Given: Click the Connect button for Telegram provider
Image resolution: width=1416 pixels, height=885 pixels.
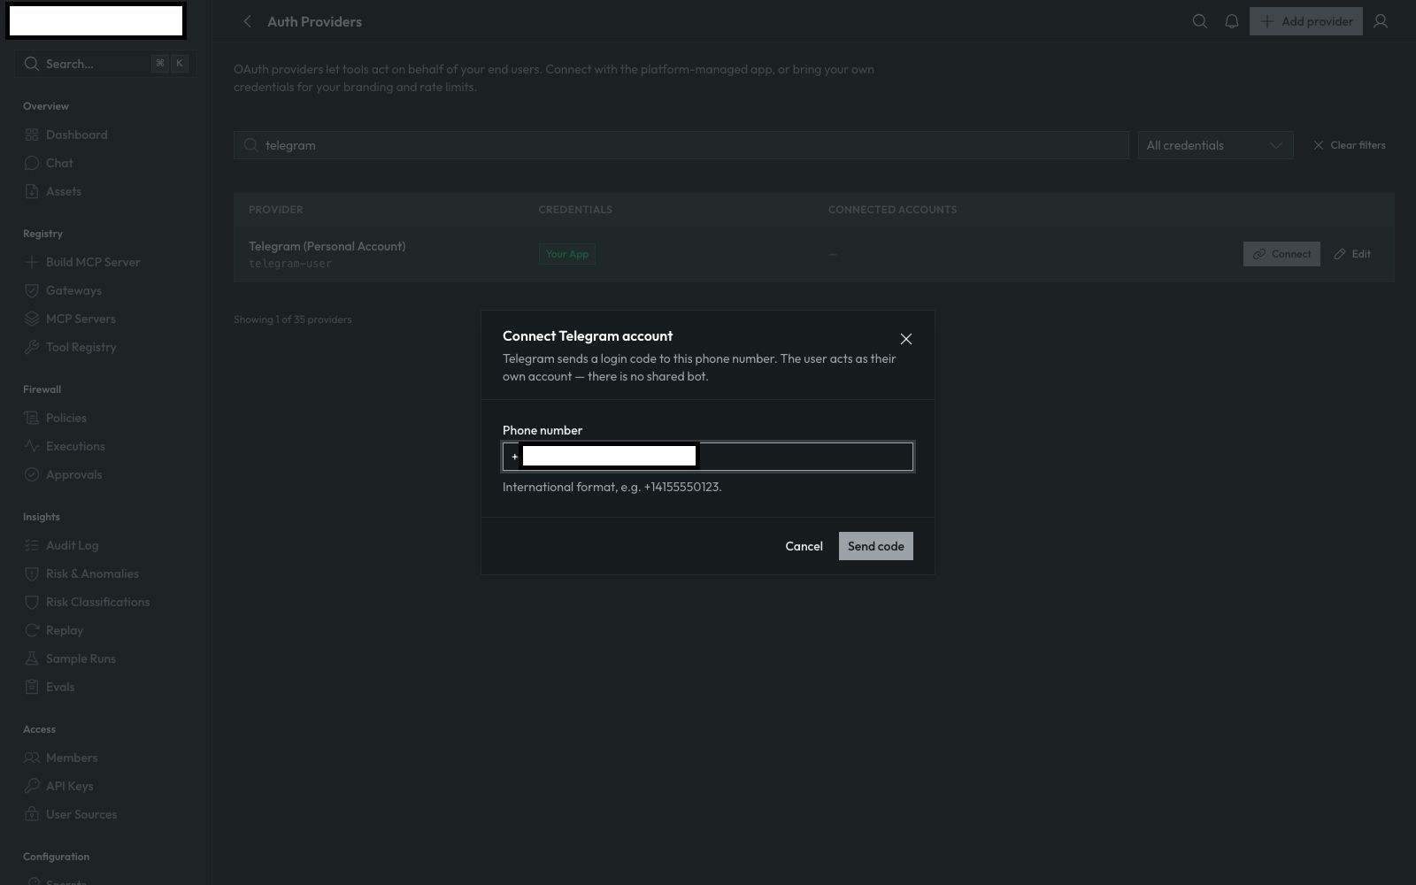Looking at the screenshot, I should (1281, 254).
